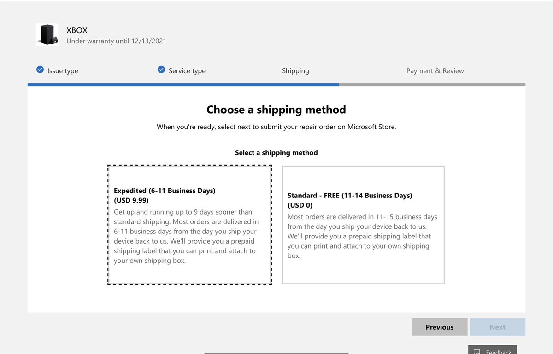Select the Shipping step
This screenshot has height=354, width=553.
[295, 71]
